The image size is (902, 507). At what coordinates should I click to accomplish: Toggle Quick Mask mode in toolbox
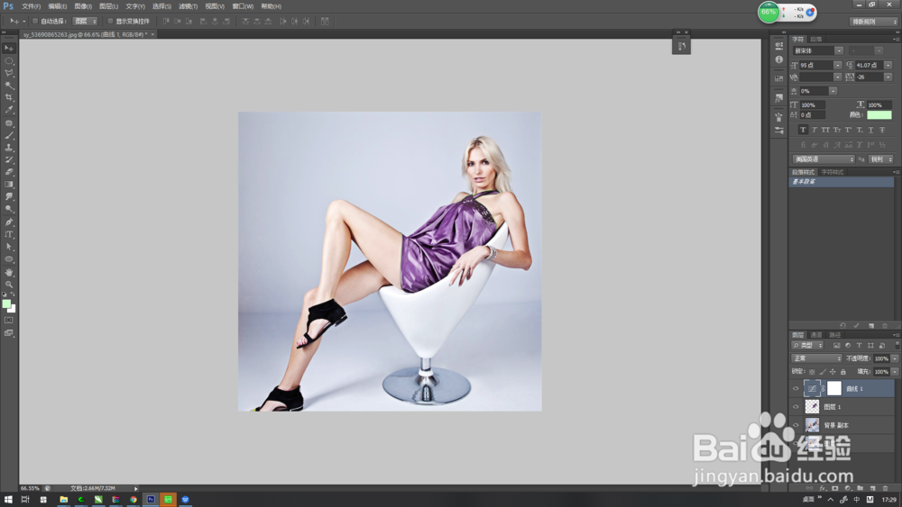9,321
